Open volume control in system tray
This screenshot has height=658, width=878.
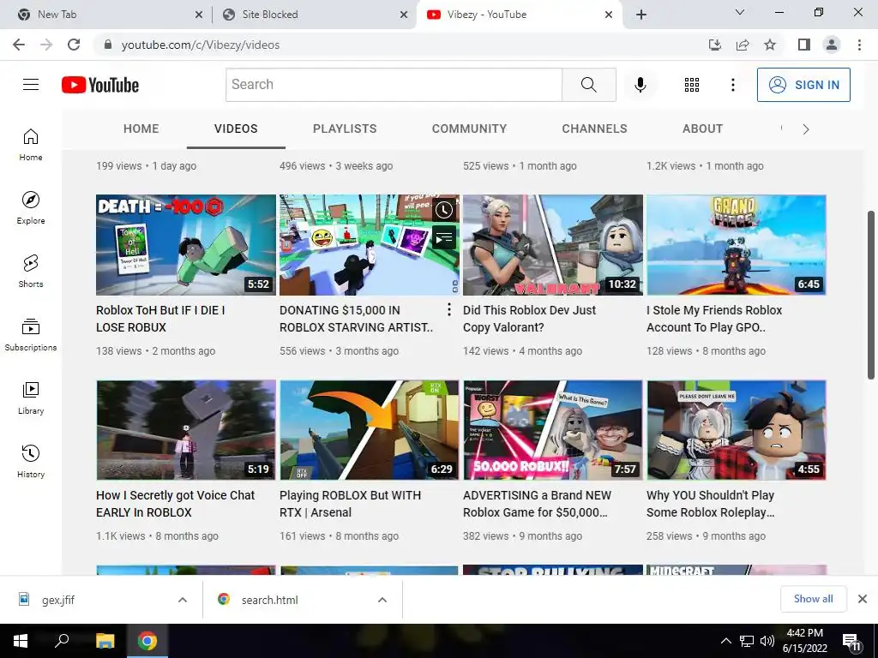(x=767, y=641)
